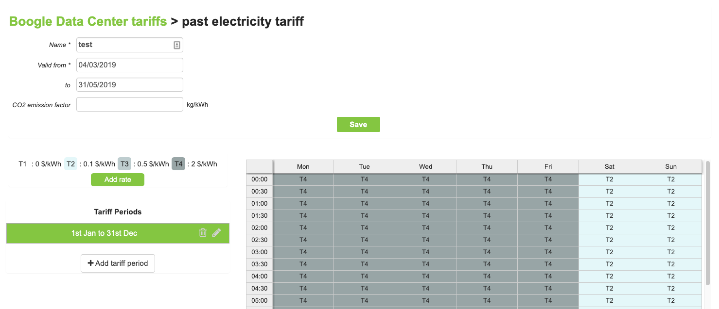Click the Save button
The height and width of the screenshot is (309, 719).
[x=358, y=125]
